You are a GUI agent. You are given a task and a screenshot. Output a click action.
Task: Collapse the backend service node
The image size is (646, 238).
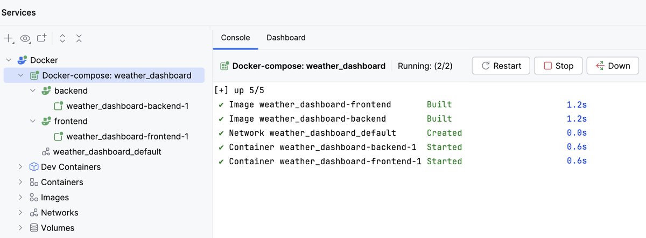(x=33, y=91)
